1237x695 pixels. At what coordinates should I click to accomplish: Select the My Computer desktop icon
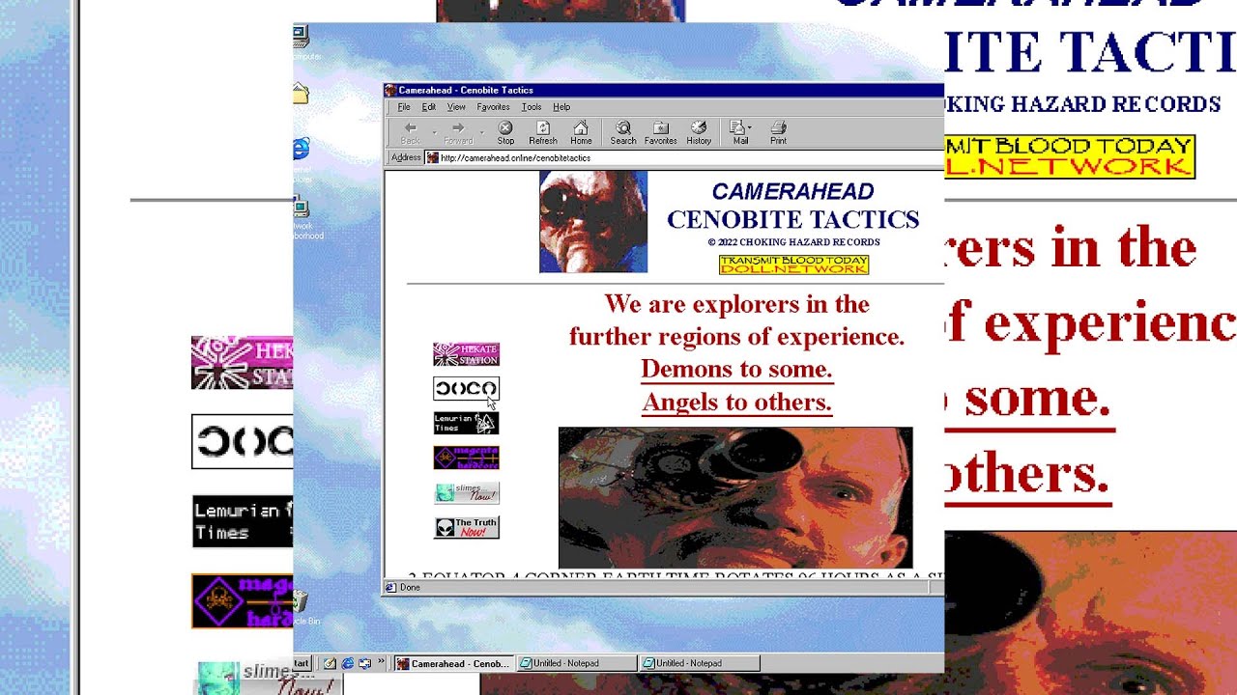[x=301, y=39]
